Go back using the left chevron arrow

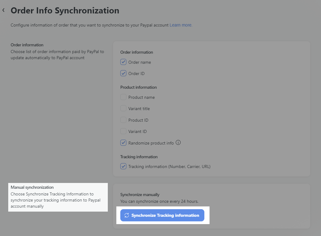coord(3,10)
